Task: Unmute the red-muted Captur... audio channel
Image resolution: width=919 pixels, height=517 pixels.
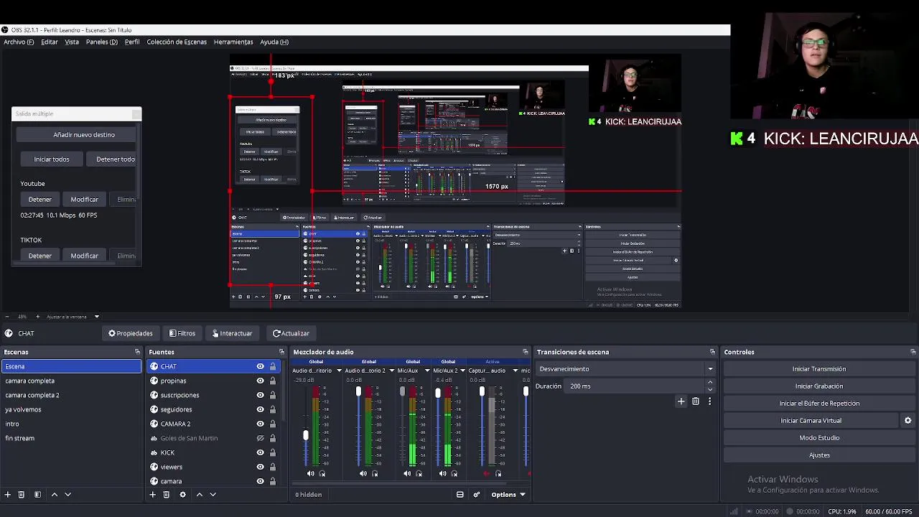Action: [487, 473]
